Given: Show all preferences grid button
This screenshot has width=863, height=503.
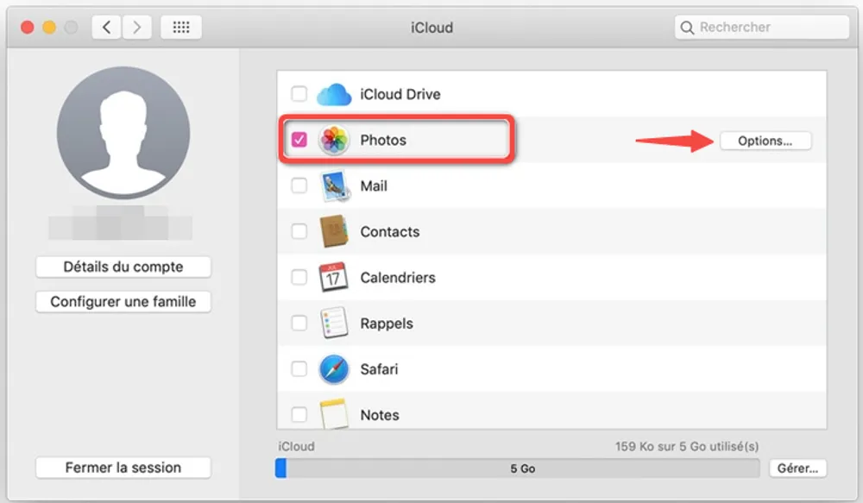Looking at the screenshot, I should click(x=181, y=27).
